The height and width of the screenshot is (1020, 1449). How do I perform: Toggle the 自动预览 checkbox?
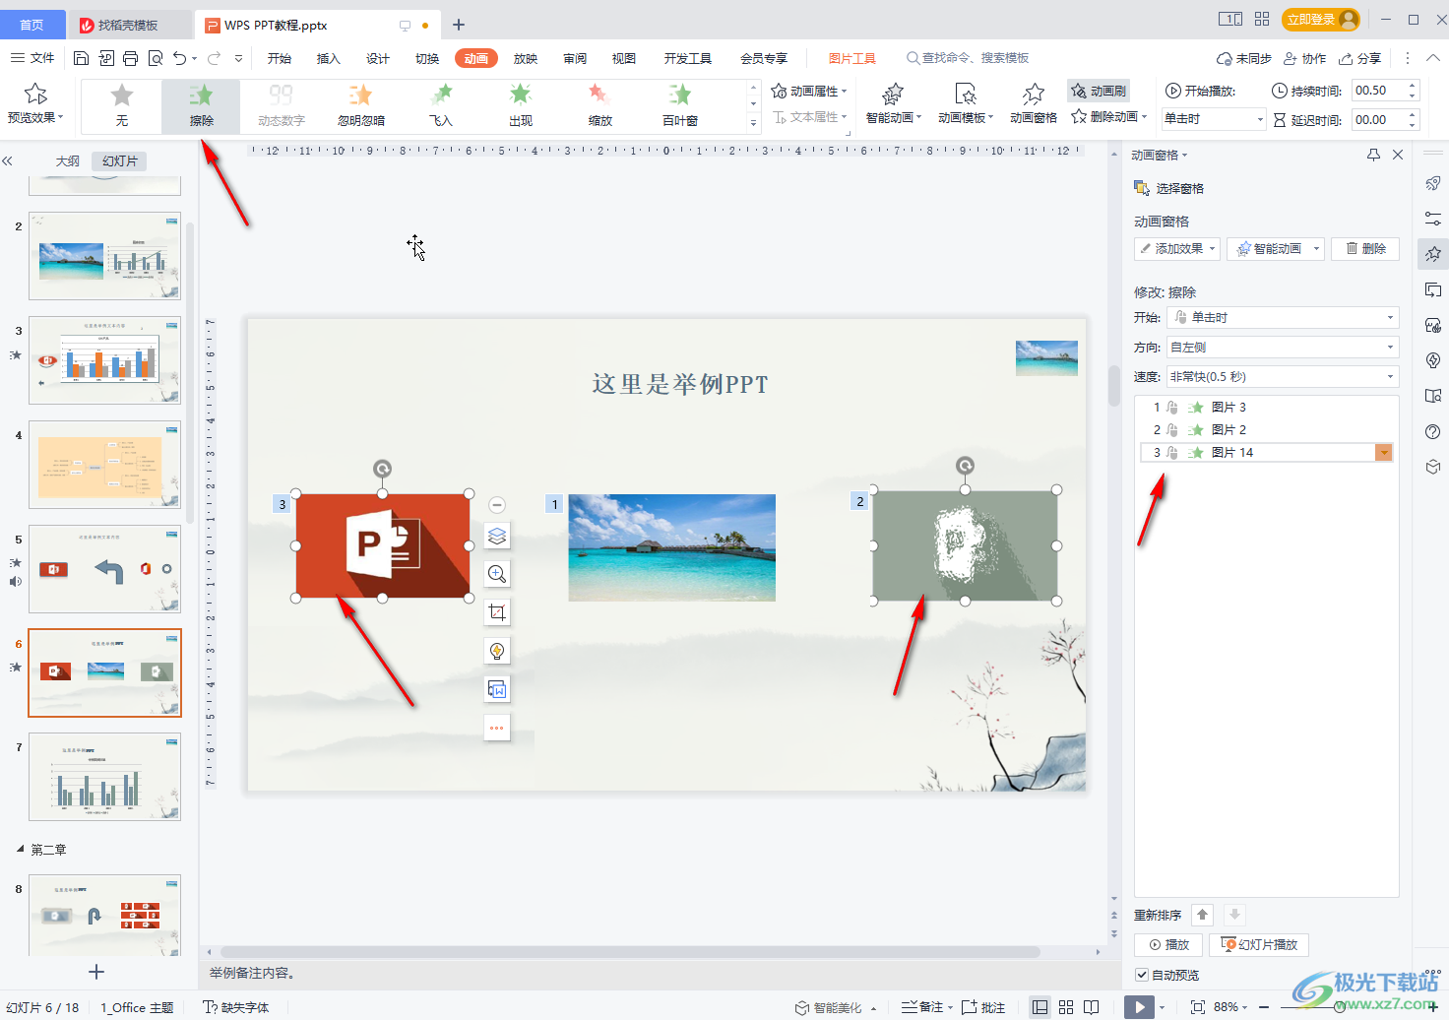click(1142, 975)
